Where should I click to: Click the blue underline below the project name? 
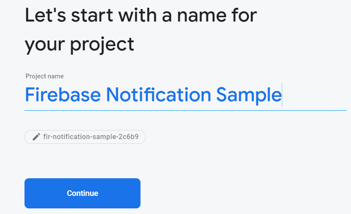coord(185,110)
